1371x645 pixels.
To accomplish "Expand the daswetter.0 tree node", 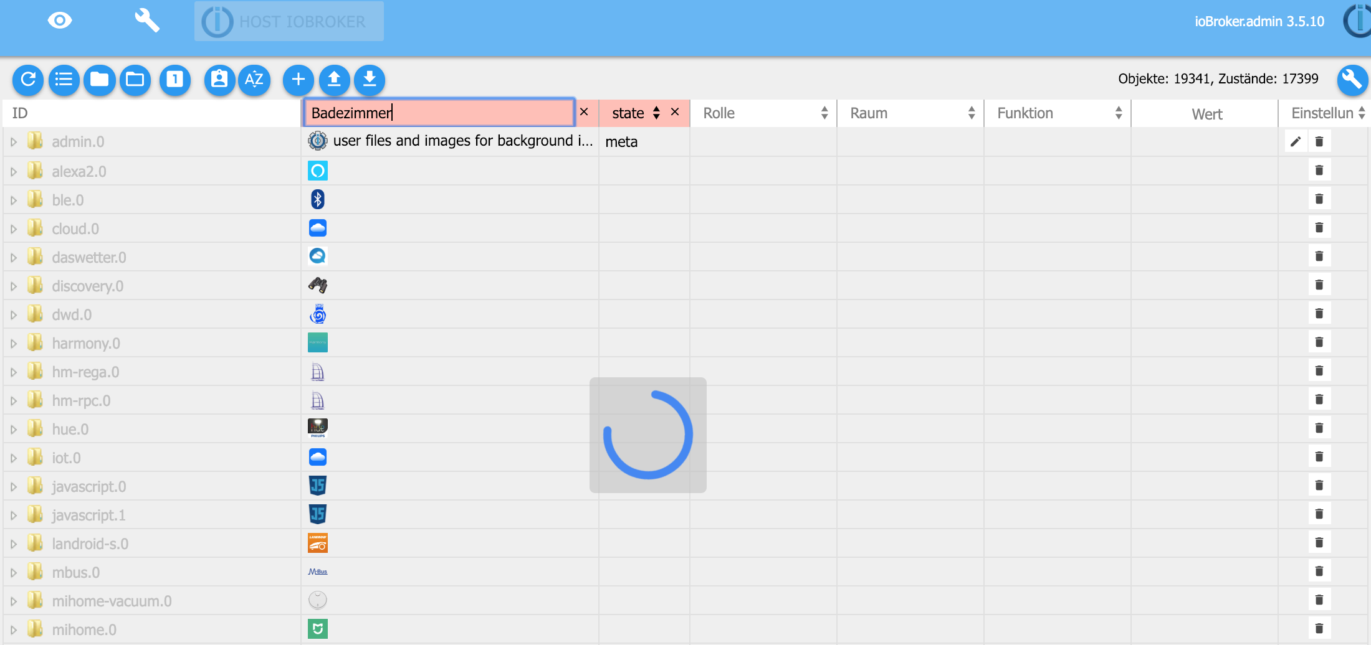I will (x=13, y=257).
